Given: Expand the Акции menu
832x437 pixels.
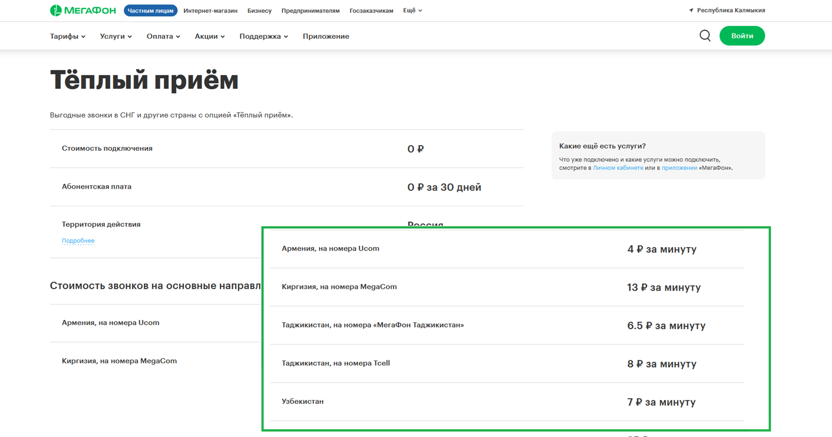Looking at the screenshot, I should (x=210, y=36).
